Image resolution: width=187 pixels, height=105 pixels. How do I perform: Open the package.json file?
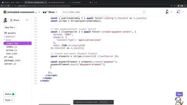pos(12,60)
